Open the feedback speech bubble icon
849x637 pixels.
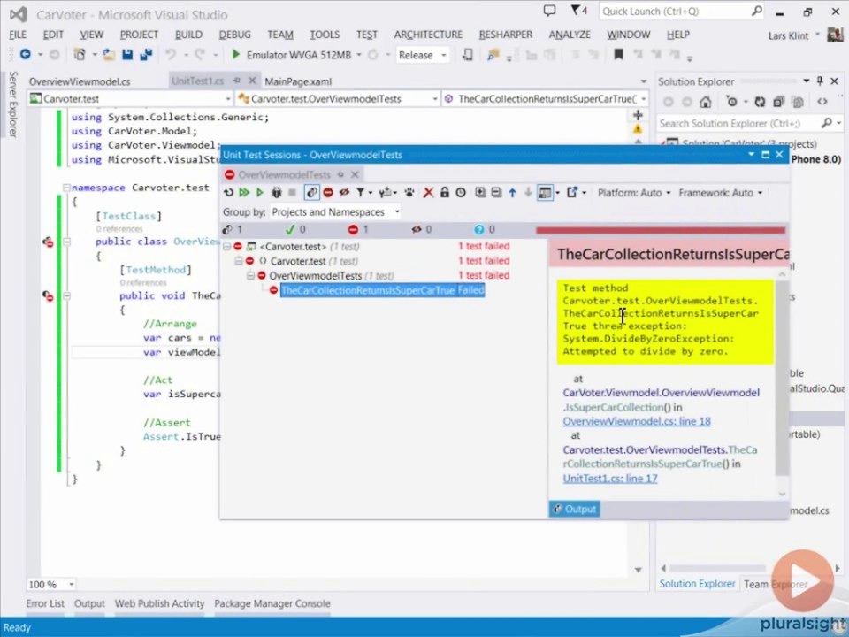click(549, 11)
